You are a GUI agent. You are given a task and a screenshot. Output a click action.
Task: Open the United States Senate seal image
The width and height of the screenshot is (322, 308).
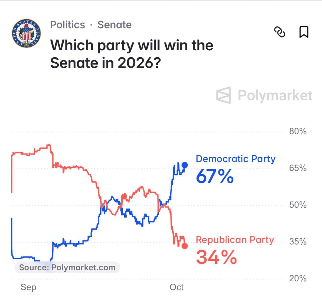pyautogui.click(x=26, y=33)
